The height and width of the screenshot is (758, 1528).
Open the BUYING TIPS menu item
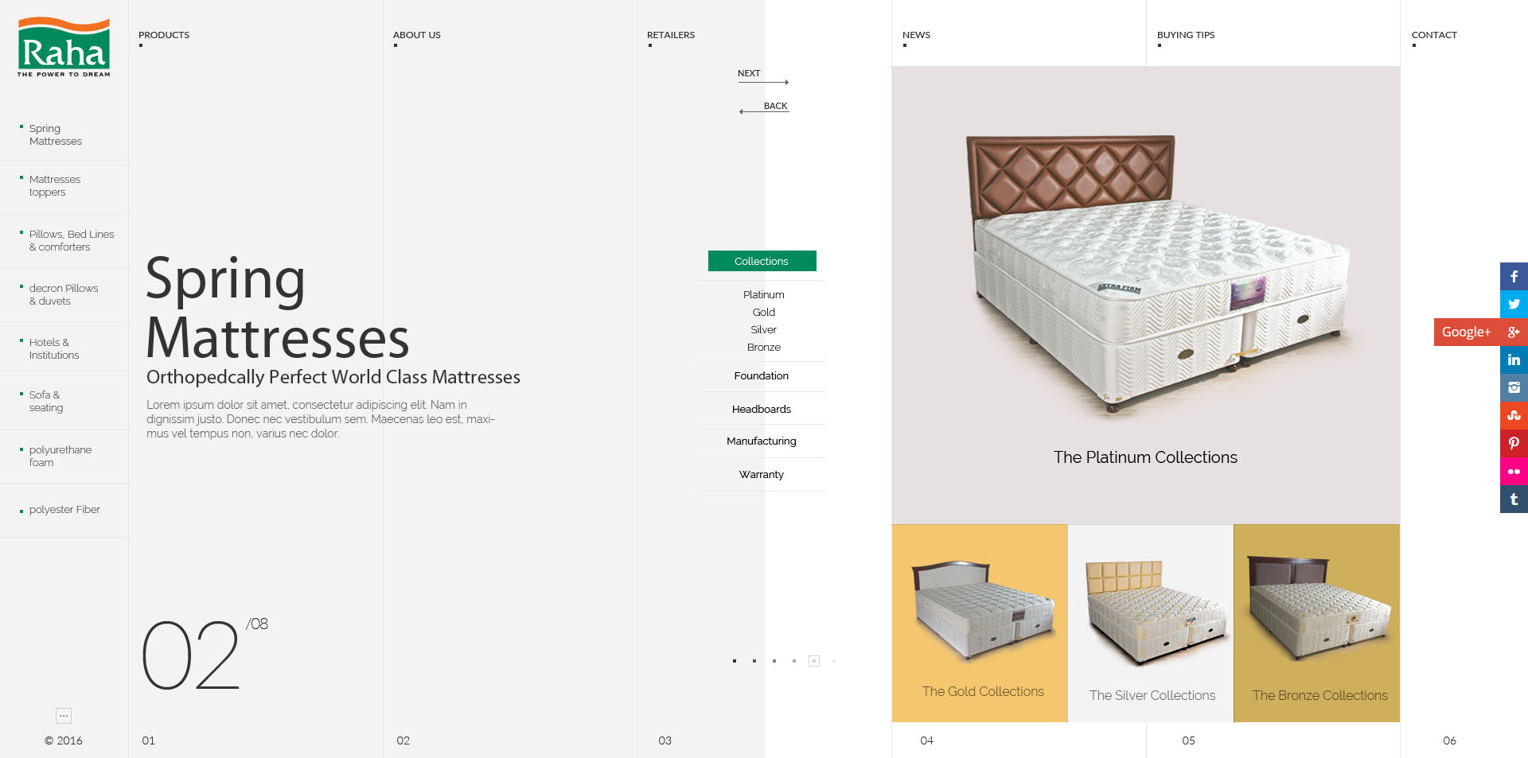tap(1186, 35)
